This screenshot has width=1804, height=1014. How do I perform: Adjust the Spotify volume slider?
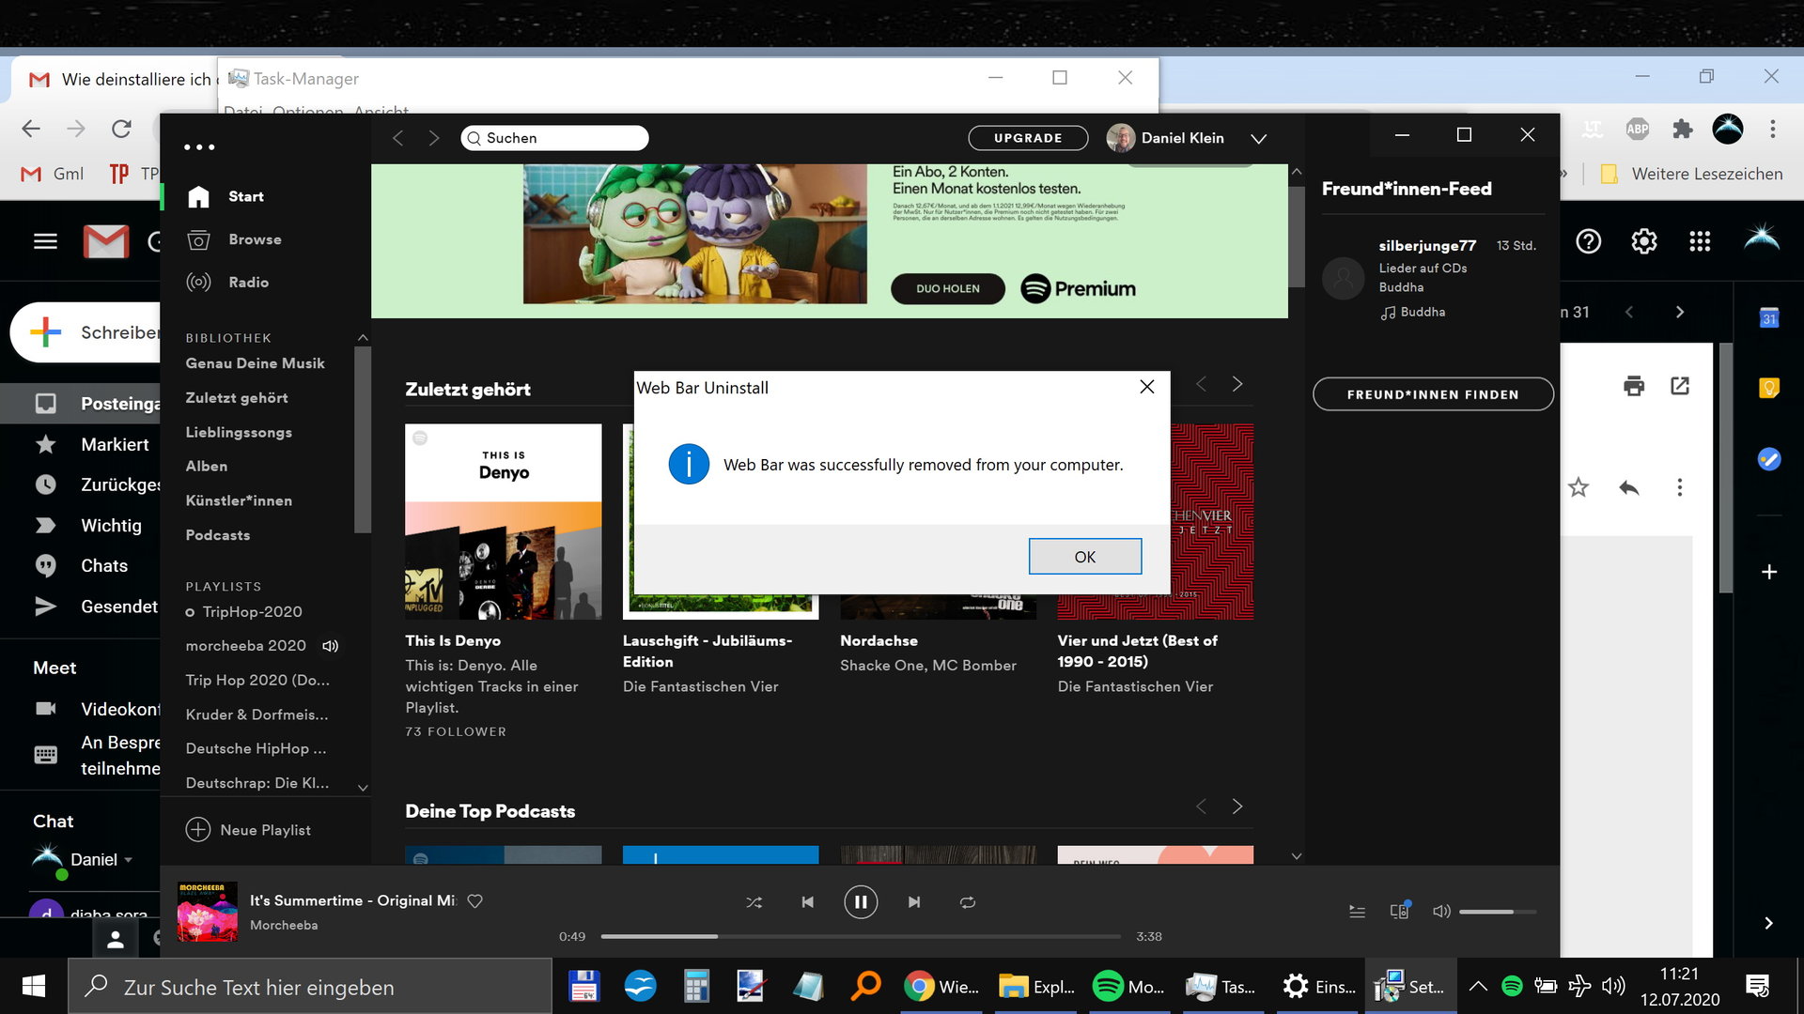click(1498, 912)
